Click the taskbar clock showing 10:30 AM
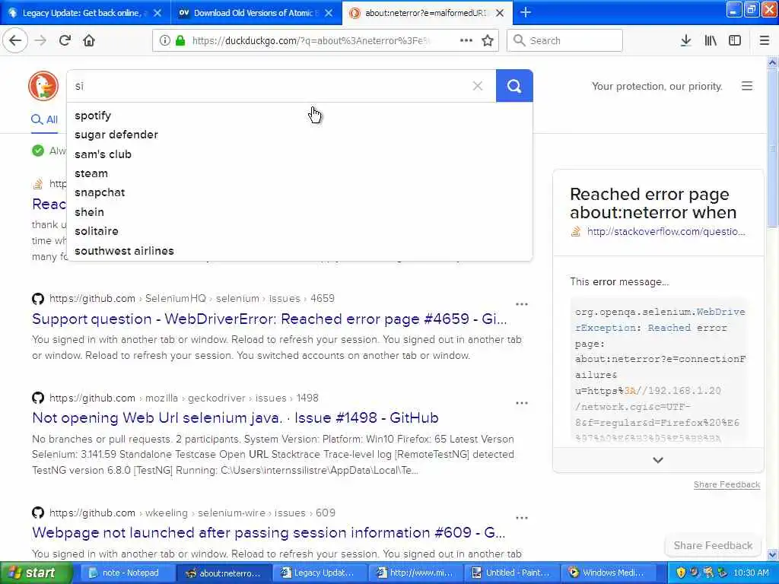Viewport: 779px width, 584px height. point(751,573)
